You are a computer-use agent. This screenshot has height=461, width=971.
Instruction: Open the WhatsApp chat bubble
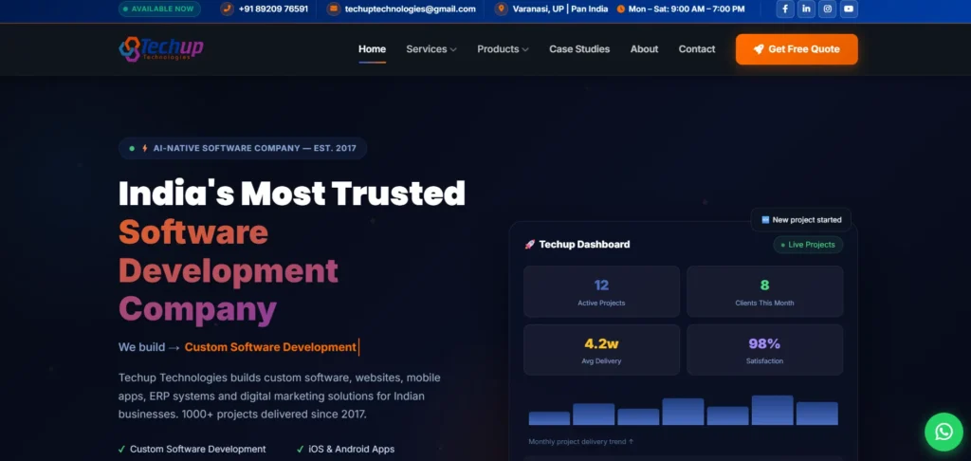click(x=944, y=432)
